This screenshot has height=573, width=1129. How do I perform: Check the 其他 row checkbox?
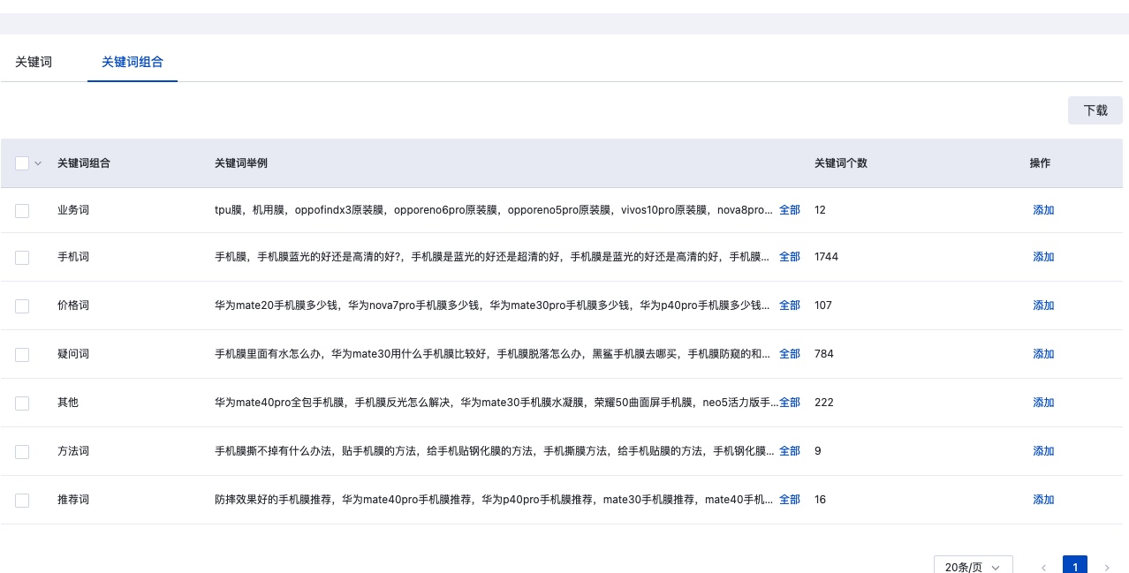(22, 403)
